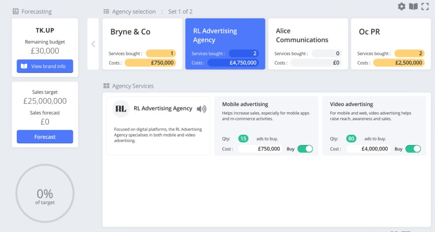Click Bryne & Co services bought count 1
The height and width of the screenshot is (232, 435).
(161, 53)
